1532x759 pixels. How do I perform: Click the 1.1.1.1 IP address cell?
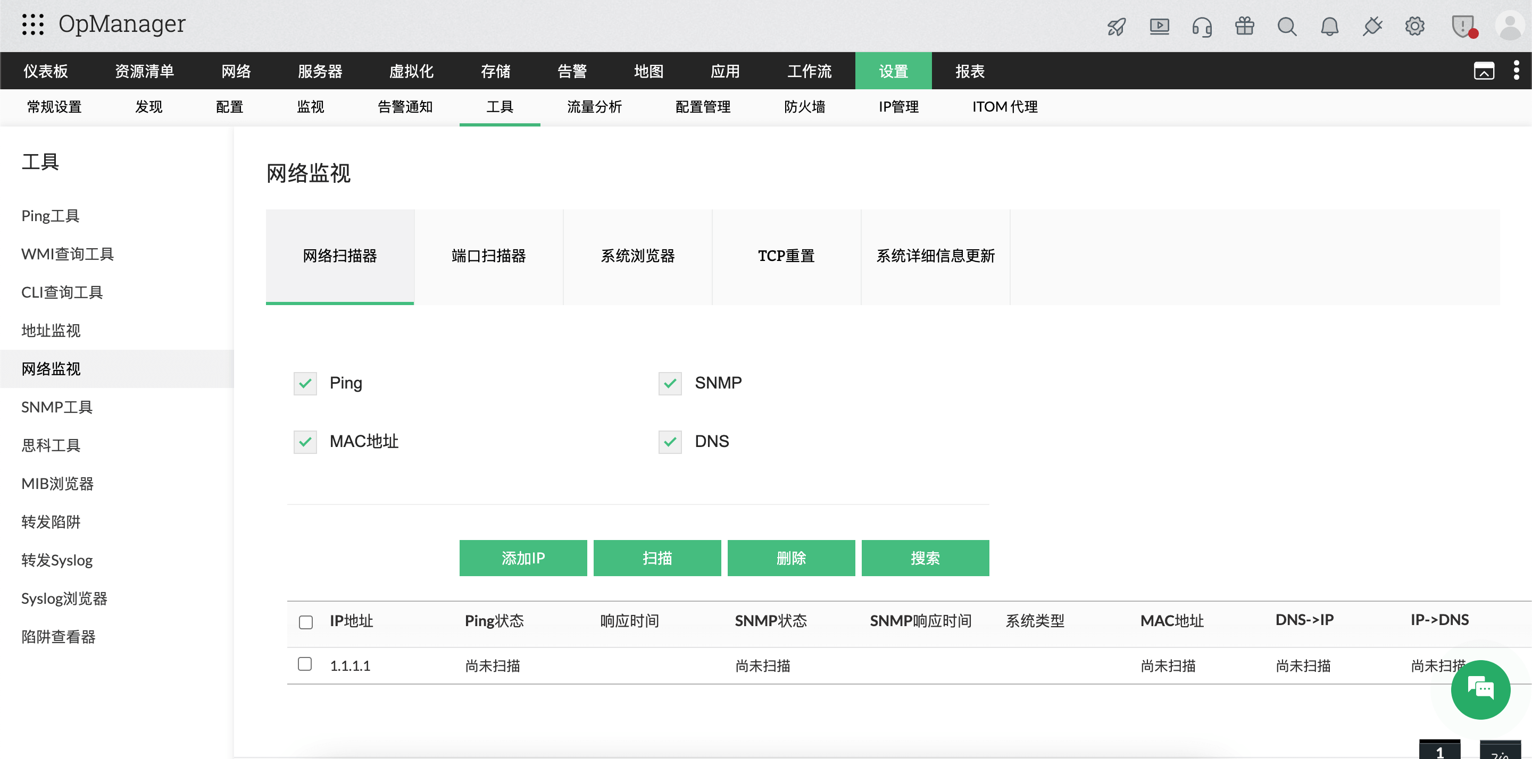click(349, 665)
